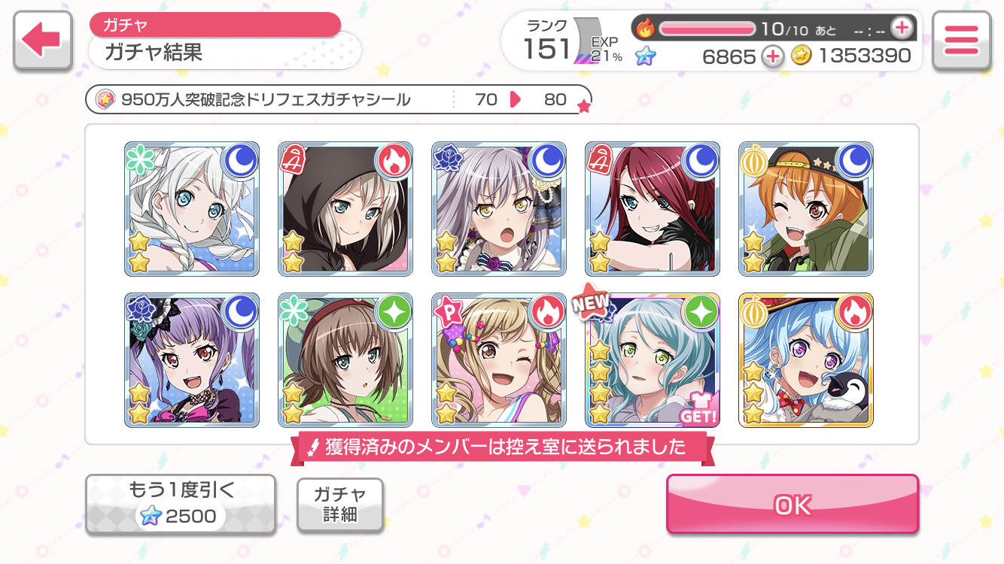Open the ガチャ詳細 details button

pyautogui.click(x=340, y=505)
